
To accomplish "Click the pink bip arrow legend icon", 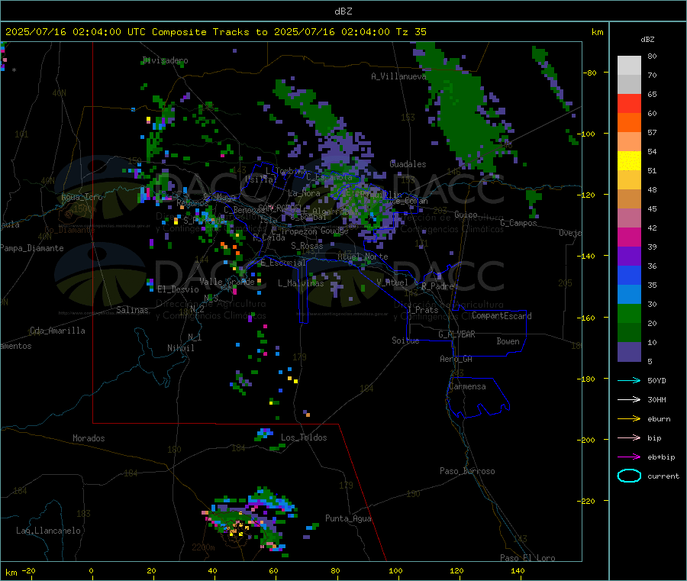I will [x=629, y=437].
